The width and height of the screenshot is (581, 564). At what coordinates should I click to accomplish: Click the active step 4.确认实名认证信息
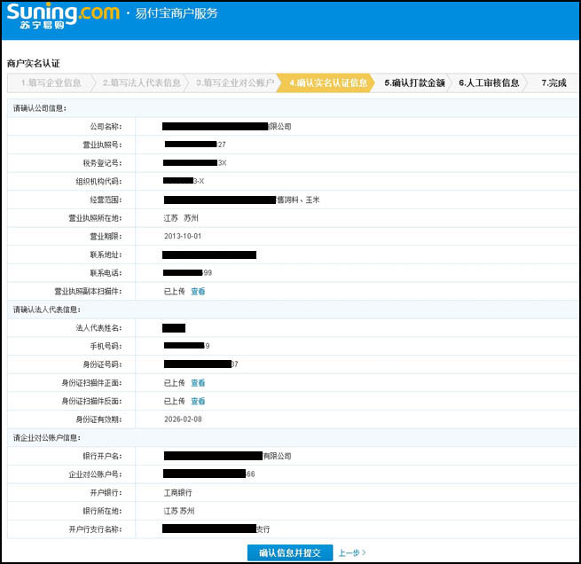pyautogui.click(x=327, y=83)
